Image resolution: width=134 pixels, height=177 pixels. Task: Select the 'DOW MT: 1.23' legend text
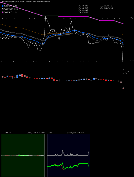[x=11, y=9]
